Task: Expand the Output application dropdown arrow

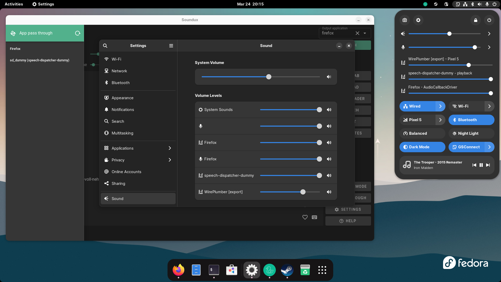Action: 365,33
